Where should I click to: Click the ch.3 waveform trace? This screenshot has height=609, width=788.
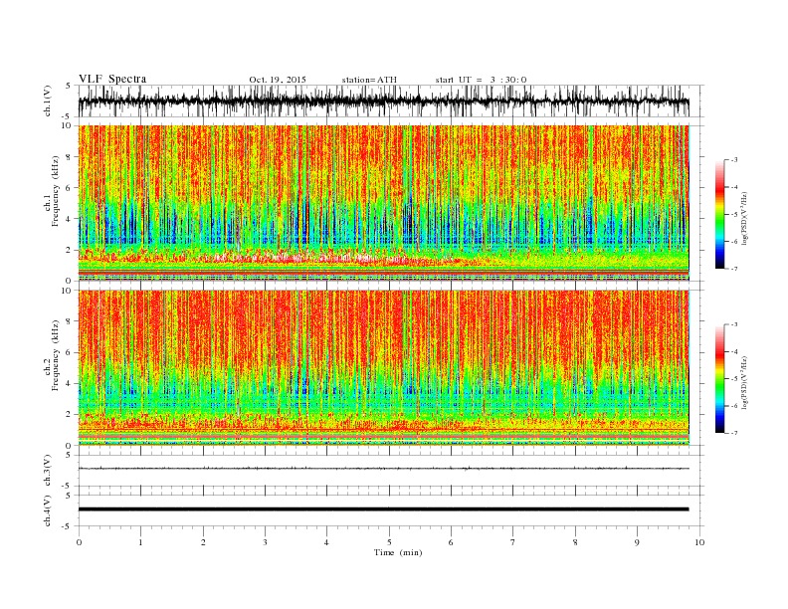coord(383,469)
